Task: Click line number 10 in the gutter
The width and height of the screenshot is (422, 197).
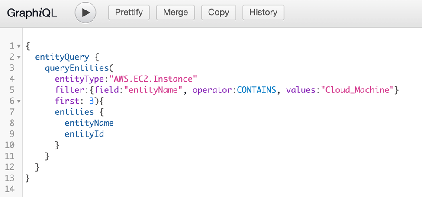Action: [x=10, y=145]
